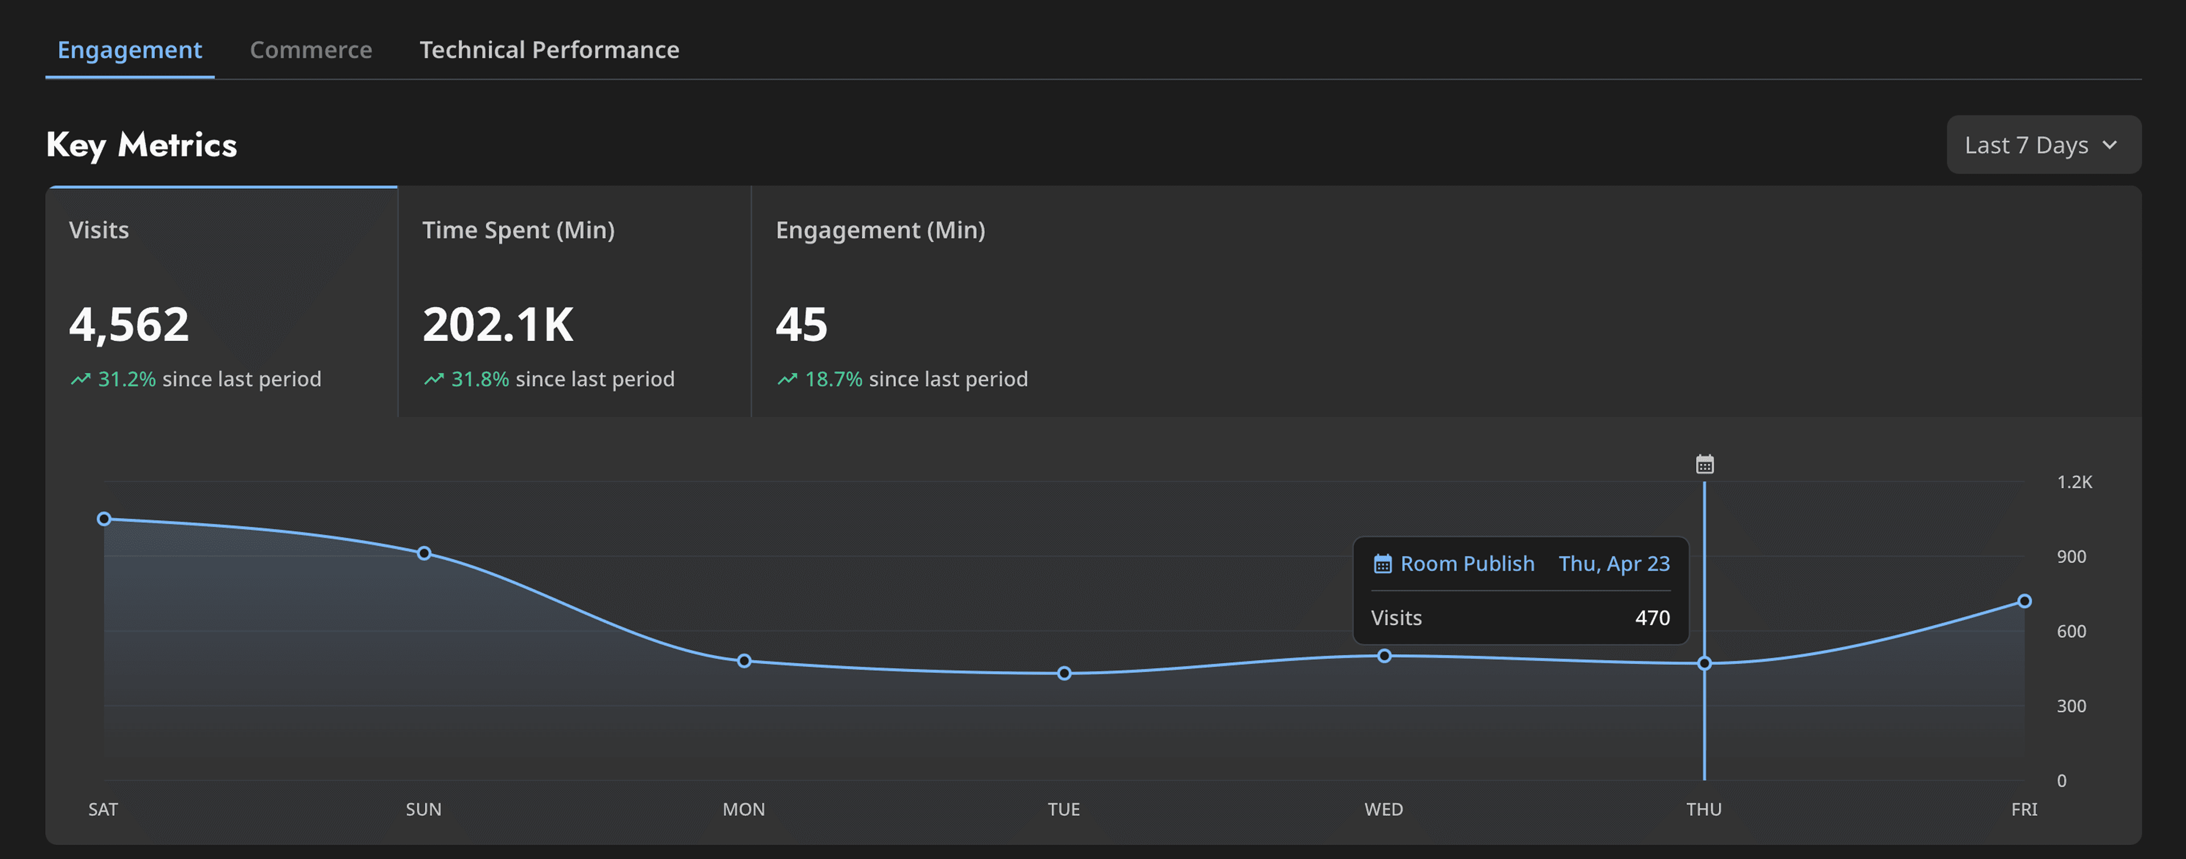Click the WED axis label
Image resolution: width=2186 pixels, height=859 pixels.
(x=1384, y=810)
